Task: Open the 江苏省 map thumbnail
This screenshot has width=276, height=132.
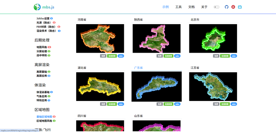Action: coord(213,87)
